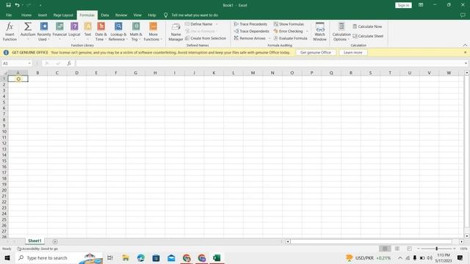The width and height of the screenshot is (470, 264).
Task: Click the Learn more button
Action: pos(352,52)
